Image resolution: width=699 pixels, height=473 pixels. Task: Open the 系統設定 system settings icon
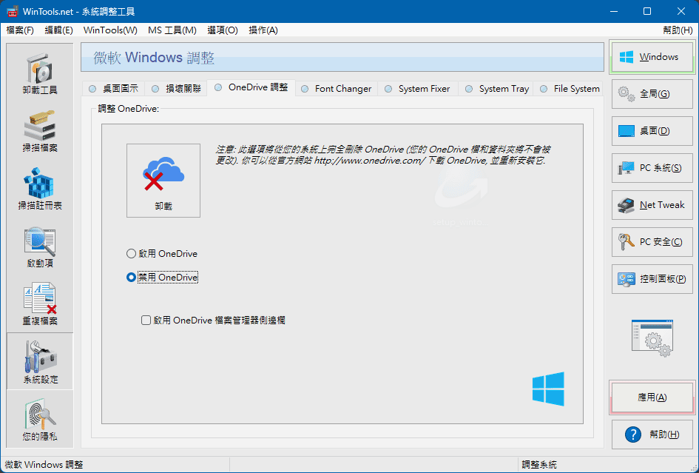[40, 362]
